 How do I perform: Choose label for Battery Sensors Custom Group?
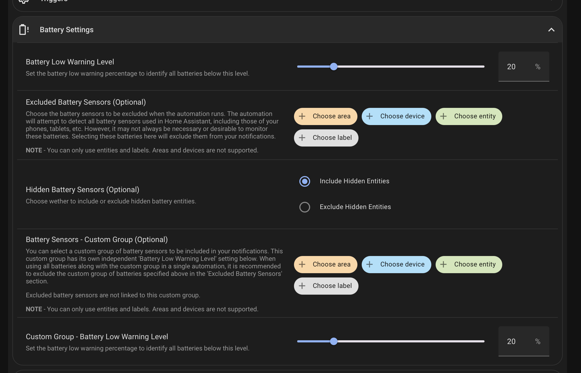(326, 286)
